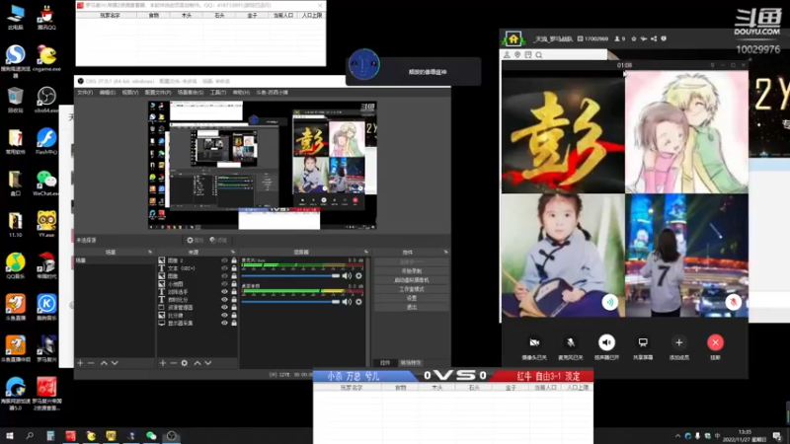Toggle visibility eye for 显示器采集 source

coord(225,324)
